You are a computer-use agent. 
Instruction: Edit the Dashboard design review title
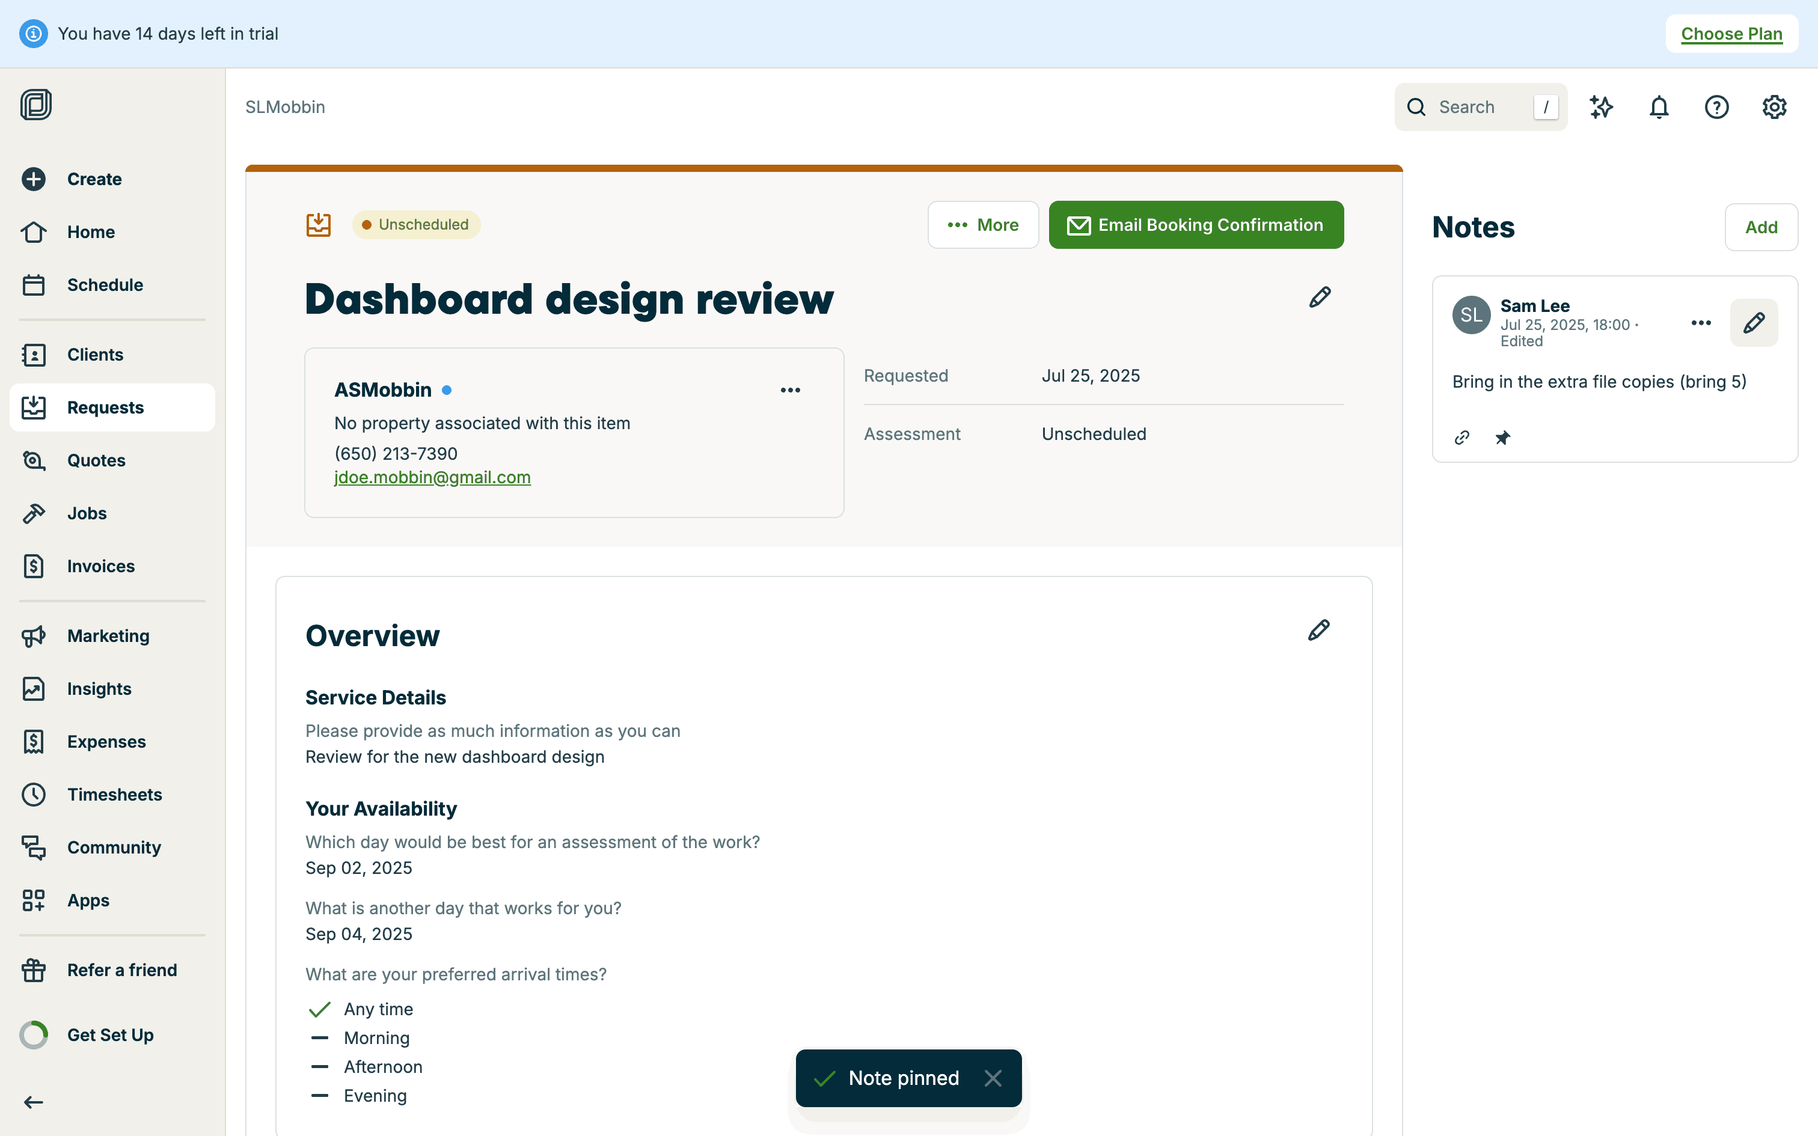coord(1320,298)
